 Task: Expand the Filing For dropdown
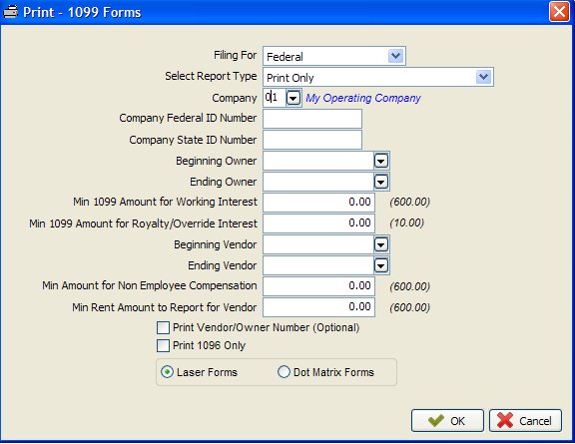pos(395,56)
